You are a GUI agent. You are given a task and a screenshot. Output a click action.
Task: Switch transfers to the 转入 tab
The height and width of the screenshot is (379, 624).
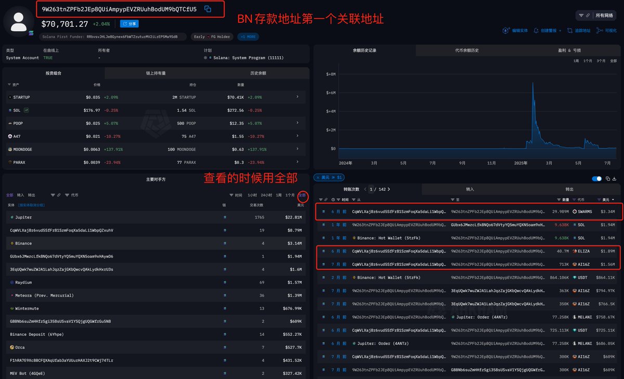click(x=470, y=189)
